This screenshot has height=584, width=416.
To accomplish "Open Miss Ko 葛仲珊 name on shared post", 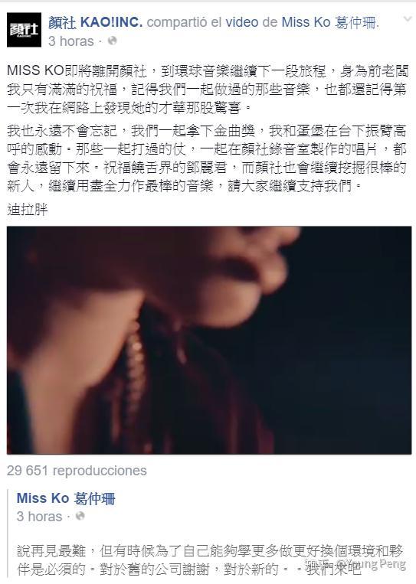I will tap(66, 498).
